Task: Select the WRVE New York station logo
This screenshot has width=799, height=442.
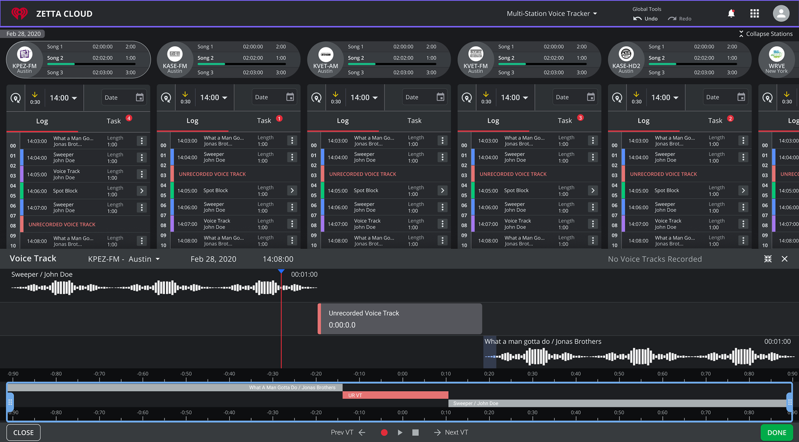Action: point(777,54)
